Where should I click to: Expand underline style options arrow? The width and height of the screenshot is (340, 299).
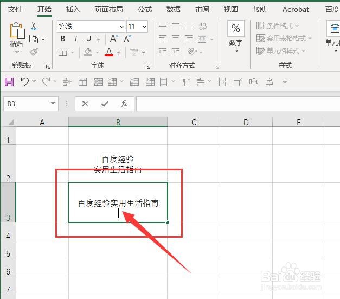[99, 39]
